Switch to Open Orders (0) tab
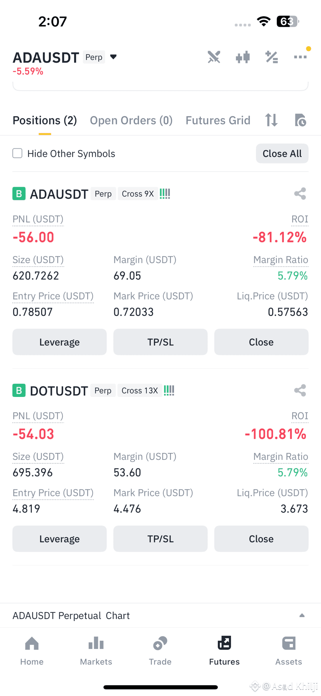The height and width of the screenshot is (696, 321). point(131,120)
